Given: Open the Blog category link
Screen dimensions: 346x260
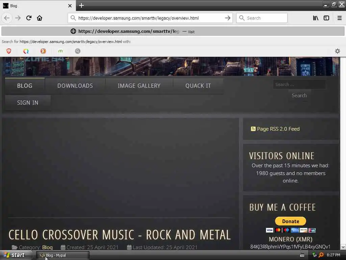Looking at the screenshot, I should point(47,247).
